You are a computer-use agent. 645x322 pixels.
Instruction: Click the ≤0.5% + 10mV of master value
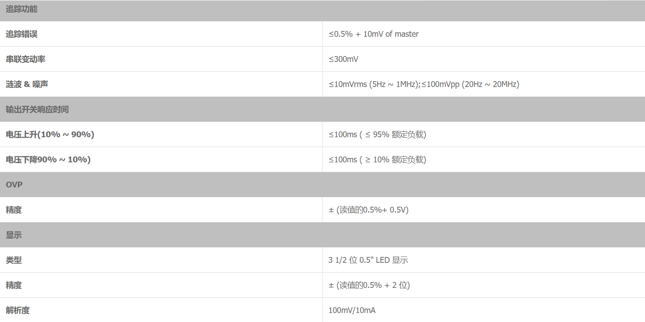click(373, 34)
